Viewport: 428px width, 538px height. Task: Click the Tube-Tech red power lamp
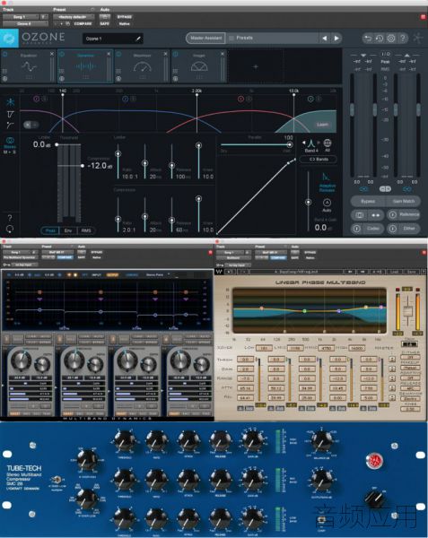point(374,460)
